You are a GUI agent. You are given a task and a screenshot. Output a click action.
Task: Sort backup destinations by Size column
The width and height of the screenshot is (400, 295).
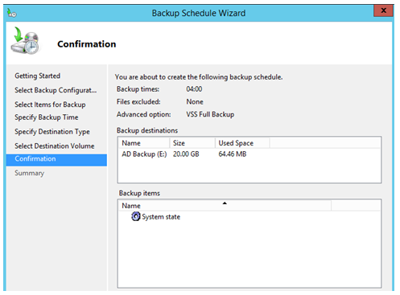(x=192, y=143)
